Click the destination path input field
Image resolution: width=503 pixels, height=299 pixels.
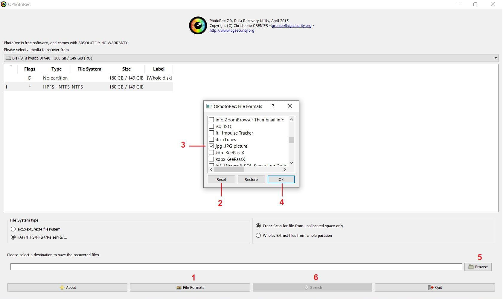tap(236, 267)
